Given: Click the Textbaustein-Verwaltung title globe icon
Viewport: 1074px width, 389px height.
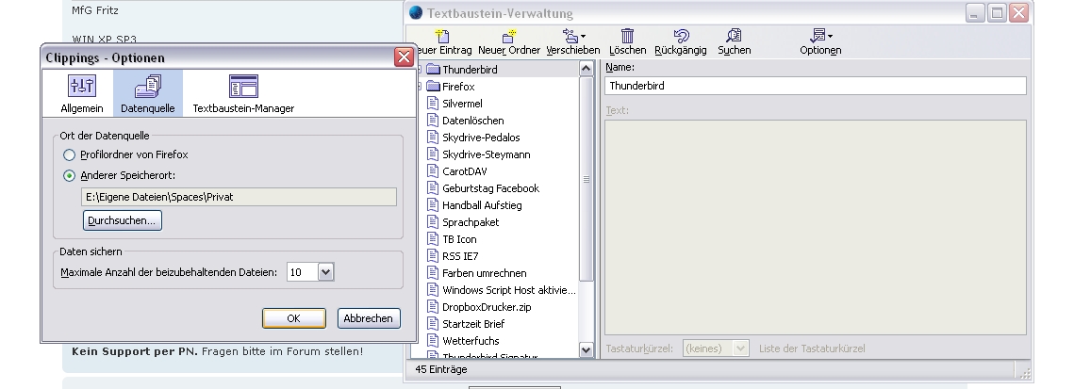Looking at the screenshot, I should tap(416, 12).
